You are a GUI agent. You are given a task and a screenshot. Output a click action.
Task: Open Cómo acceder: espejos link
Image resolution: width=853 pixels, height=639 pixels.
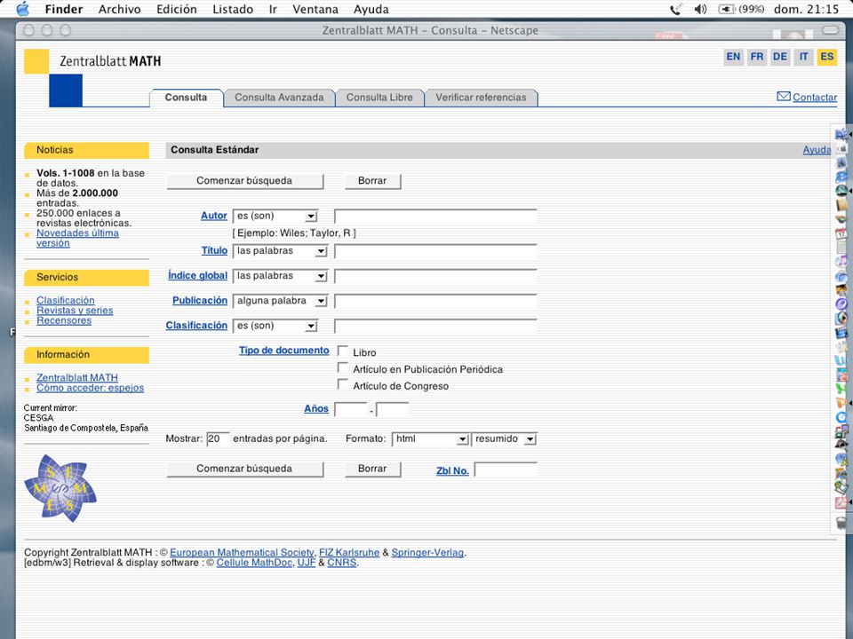click(91, 388)
